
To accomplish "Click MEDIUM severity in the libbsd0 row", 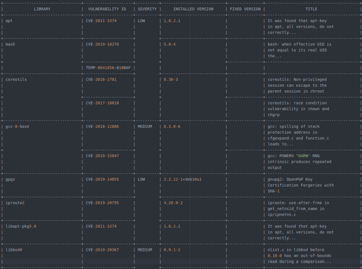I will pyautogui.click(x=145, y=250).
